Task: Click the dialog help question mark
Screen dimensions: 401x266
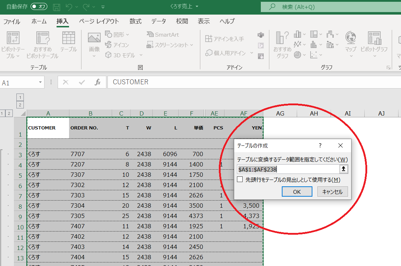Action: [320, 145]
